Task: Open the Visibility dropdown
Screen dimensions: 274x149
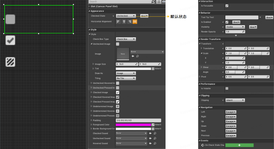Action: point(235,27)
